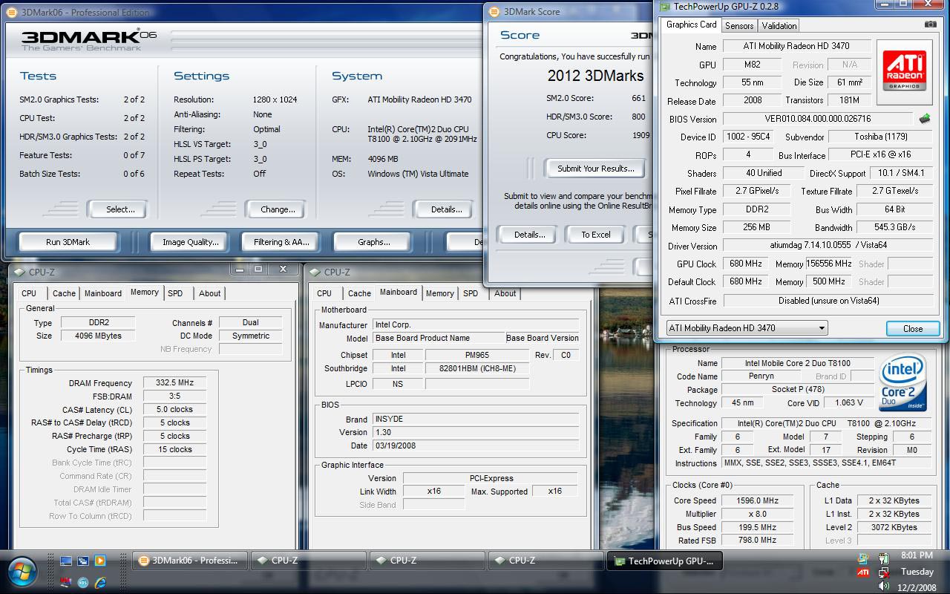950x594 pixels.
Task: Open the Mainboard tab in CPU-Z Memory window
Action: tap(102, 293)
